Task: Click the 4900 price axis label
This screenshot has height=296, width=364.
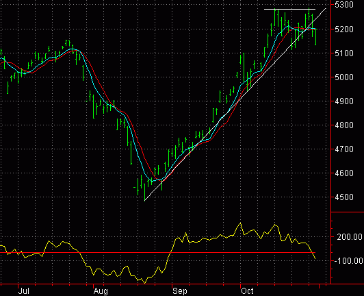Action: click(344, 101)
